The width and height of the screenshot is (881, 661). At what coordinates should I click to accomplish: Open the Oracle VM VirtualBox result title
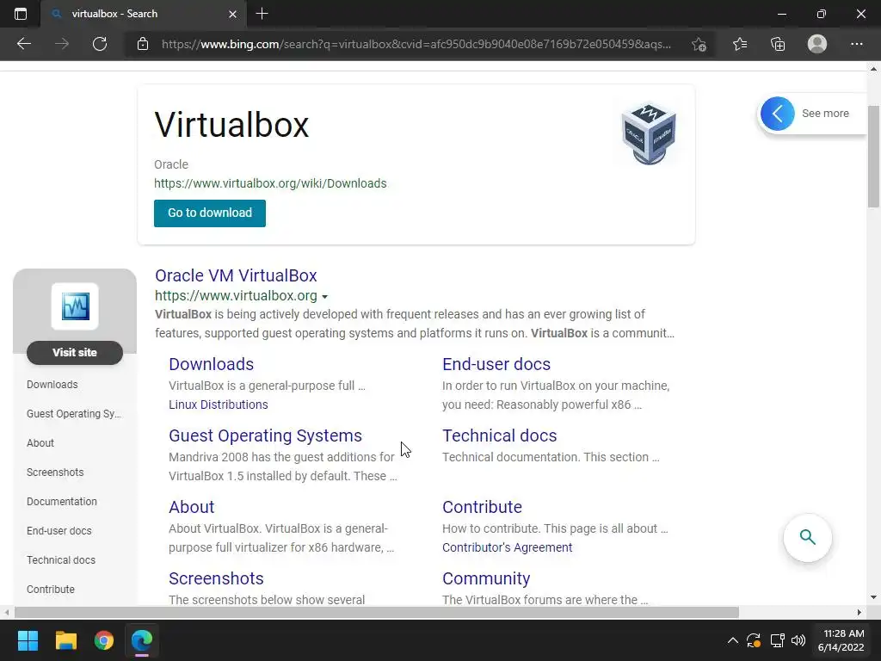pos(236,275)
